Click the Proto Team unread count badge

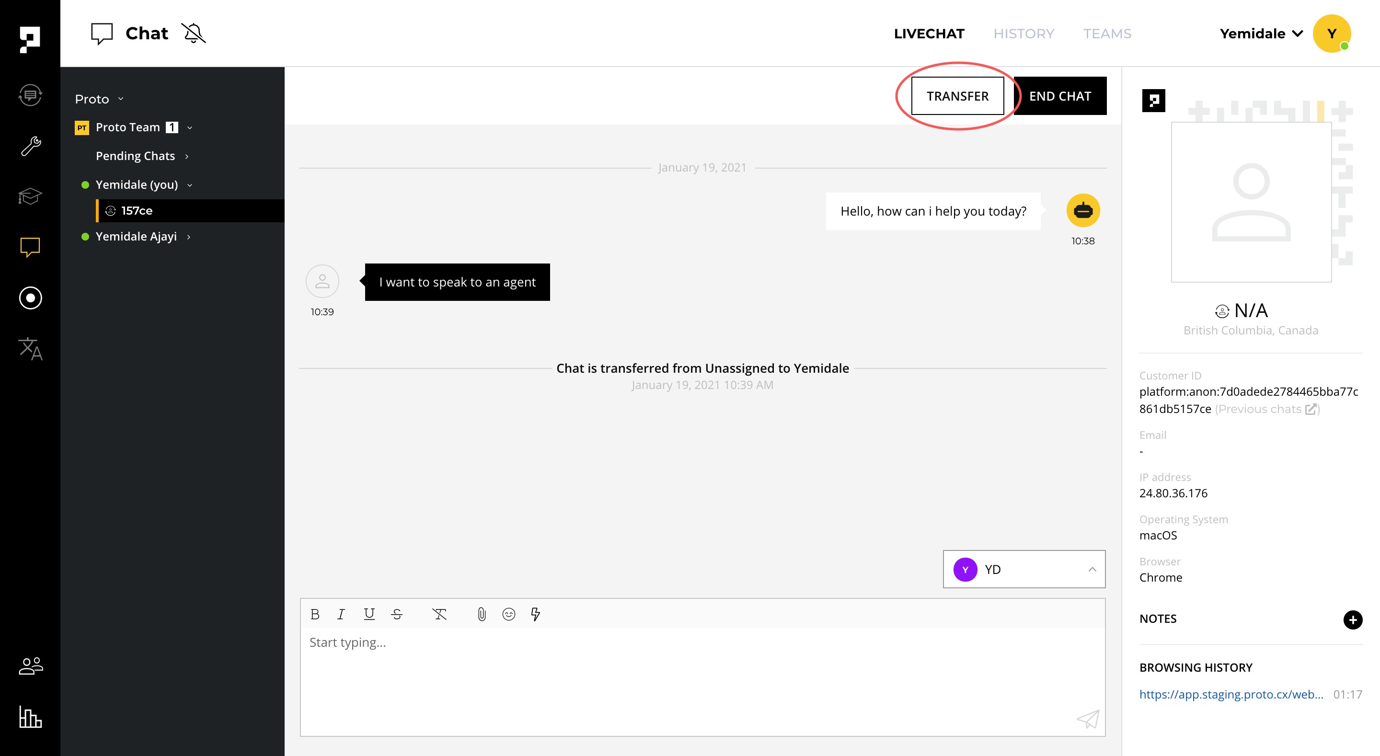pos(172,127)
